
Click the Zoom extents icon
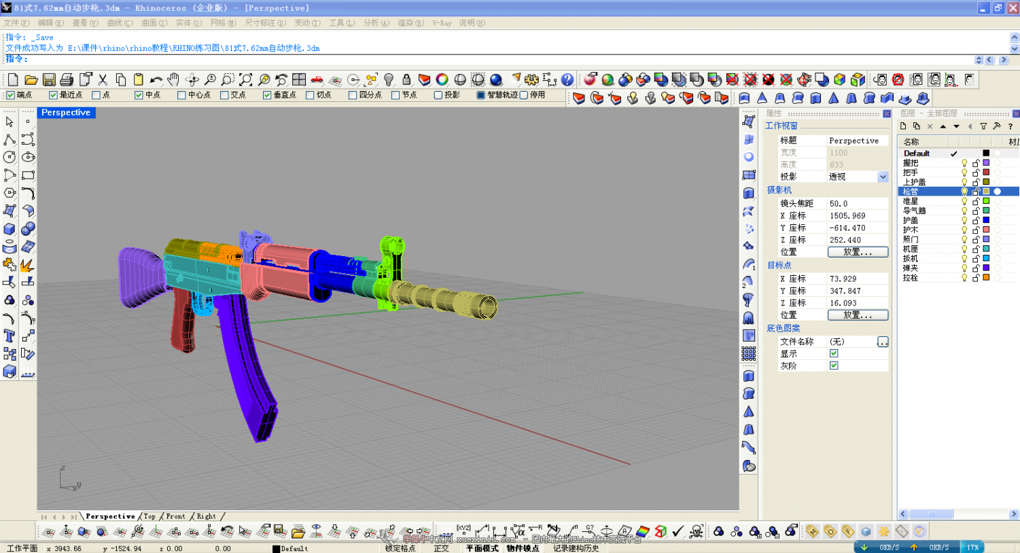pos(245,79)
